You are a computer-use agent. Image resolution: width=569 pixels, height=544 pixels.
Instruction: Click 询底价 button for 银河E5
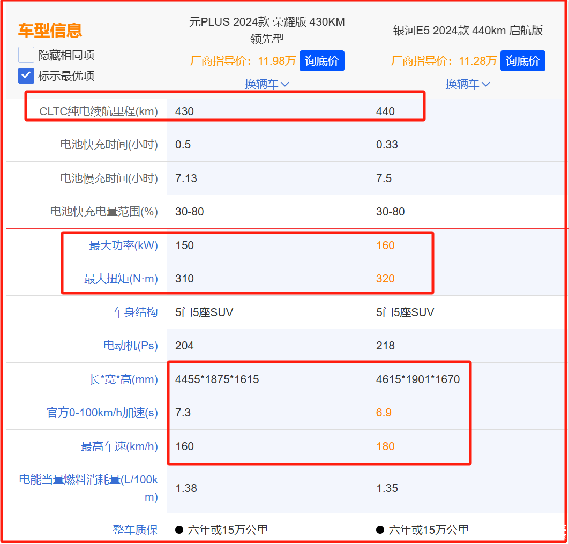(x=522, y=61)
